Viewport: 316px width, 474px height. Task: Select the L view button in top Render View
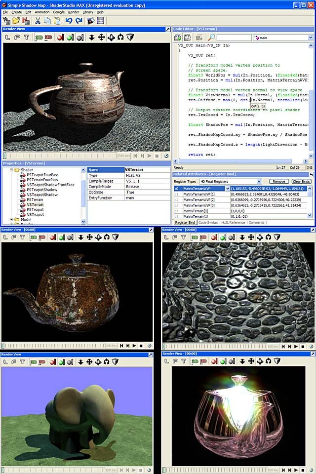(8, 37)
